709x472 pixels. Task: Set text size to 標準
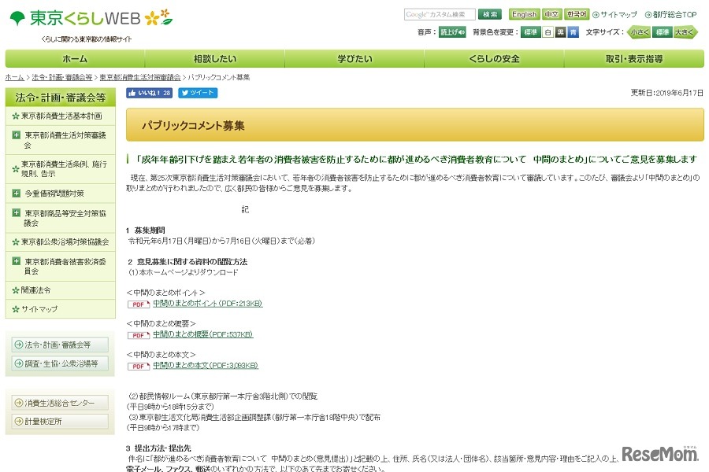(662, 32)
